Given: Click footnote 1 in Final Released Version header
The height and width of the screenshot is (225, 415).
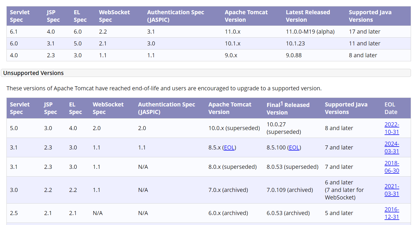Looking at the screenshot, I should [282, 103].
